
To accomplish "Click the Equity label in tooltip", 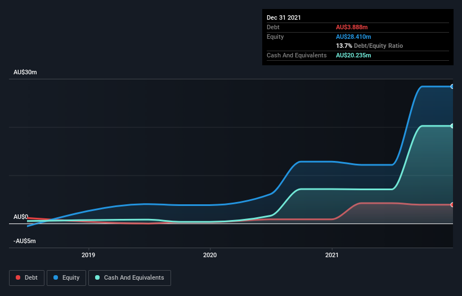I will [x=275, y=37].
